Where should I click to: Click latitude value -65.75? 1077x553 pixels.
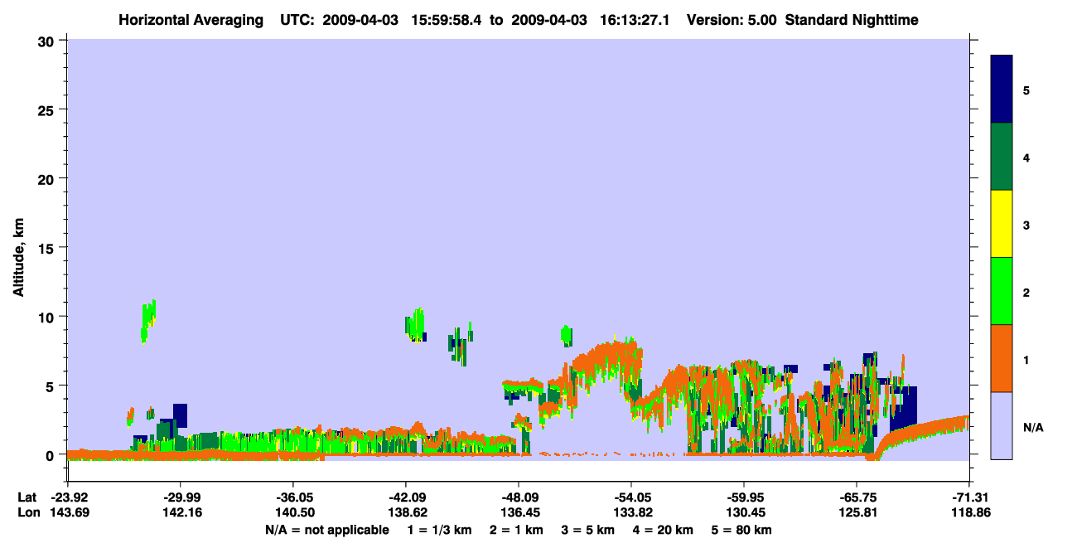click(x=857, y=497)
